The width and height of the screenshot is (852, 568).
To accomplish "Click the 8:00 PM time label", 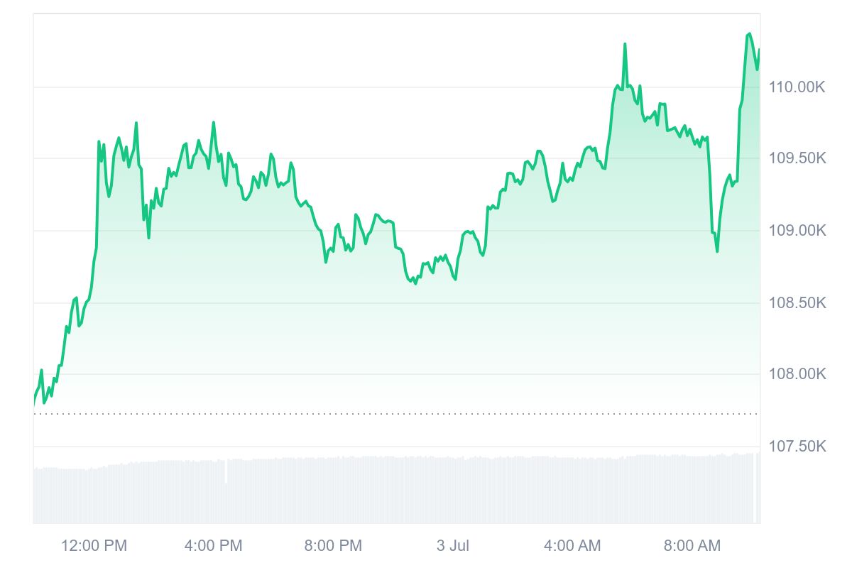I will [x=333, y=545].
